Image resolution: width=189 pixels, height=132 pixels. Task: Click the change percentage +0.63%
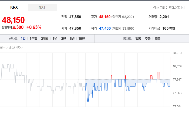point(34,27)
